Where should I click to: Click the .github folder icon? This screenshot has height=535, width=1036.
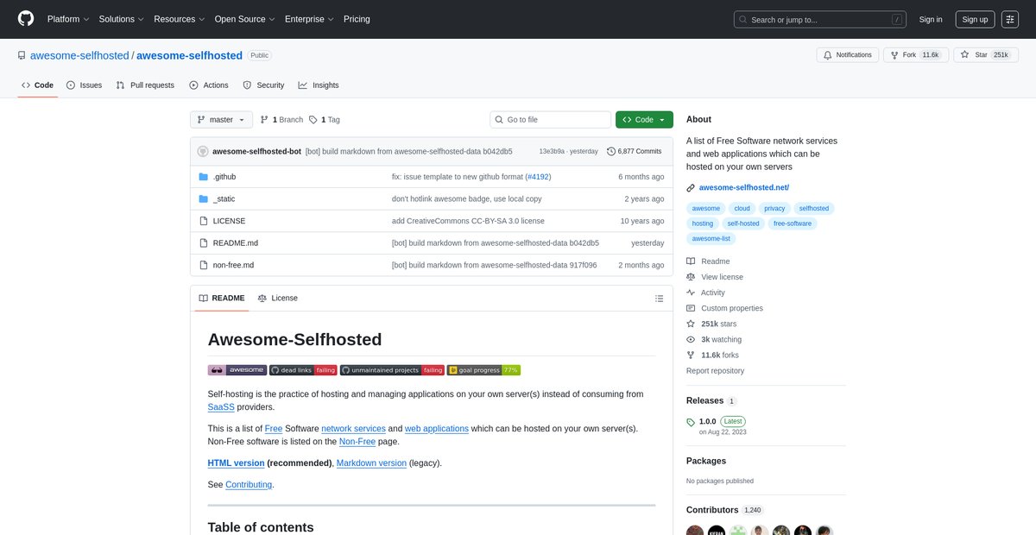tap(204, 177)
